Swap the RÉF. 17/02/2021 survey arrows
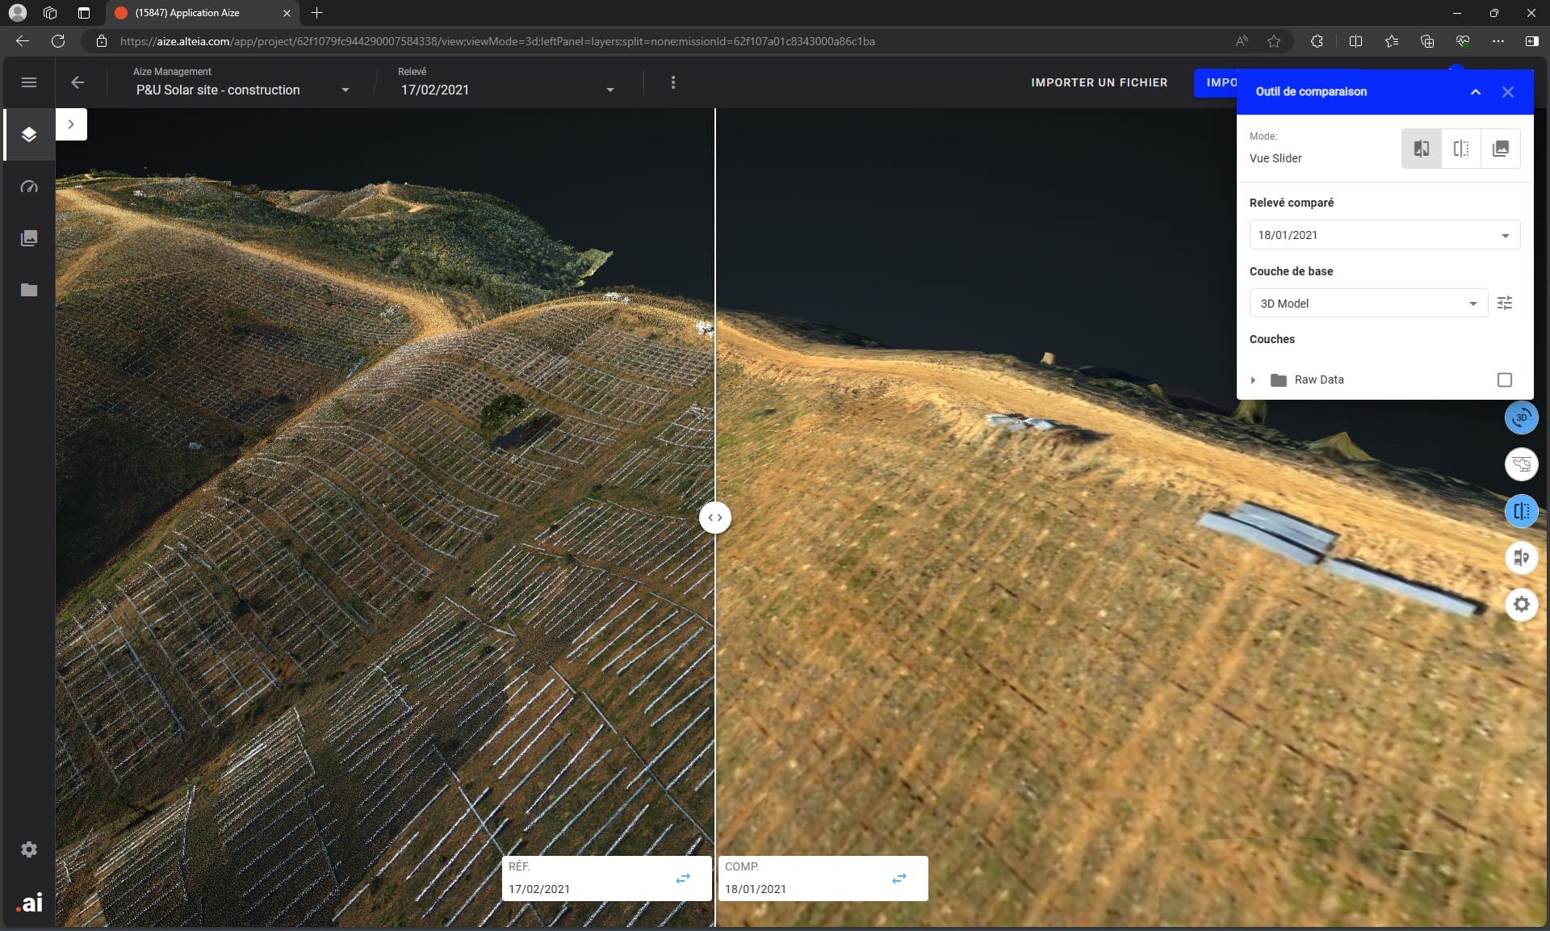 (684, 879)
